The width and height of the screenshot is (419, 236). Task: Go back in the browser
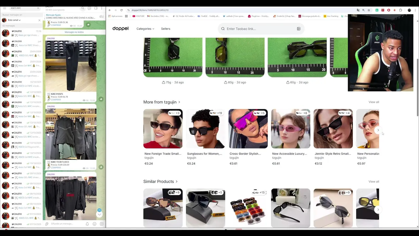pos(110,10)
